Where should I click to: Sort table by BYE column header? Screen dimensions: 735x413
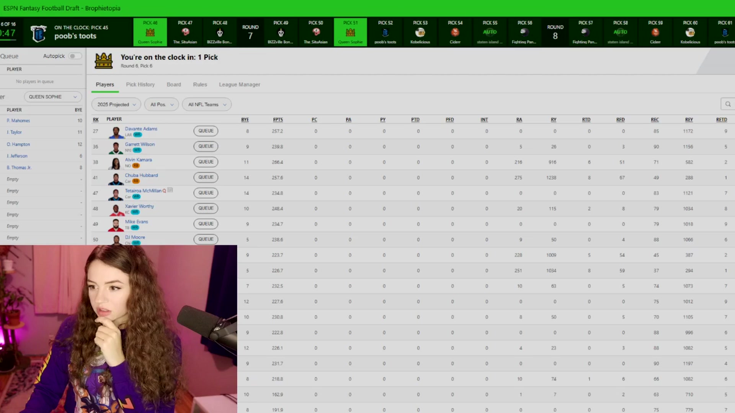click(x=245, y=120)
